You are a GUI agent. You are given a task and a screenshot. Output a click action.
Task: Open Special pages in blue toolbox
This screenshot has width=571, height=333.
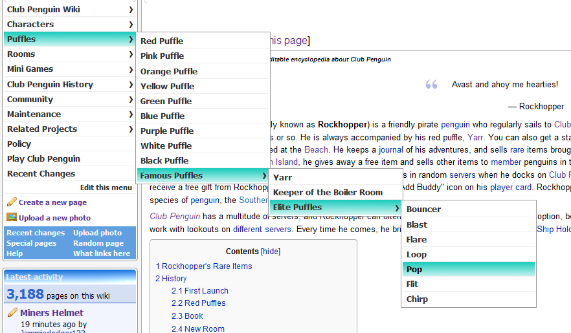(31, 243)
